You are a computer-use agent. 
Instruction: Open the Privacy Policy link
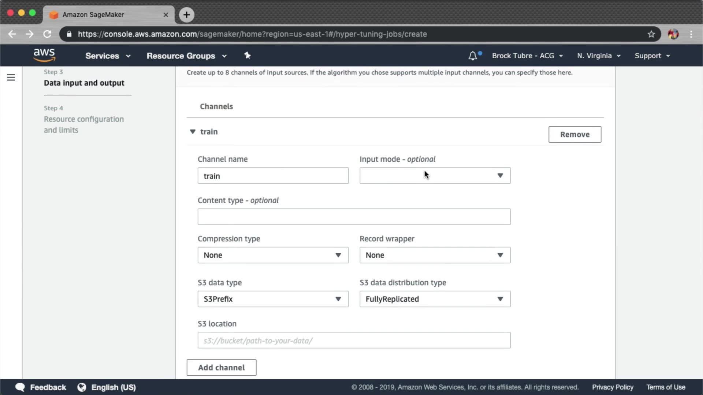(612, 387)
